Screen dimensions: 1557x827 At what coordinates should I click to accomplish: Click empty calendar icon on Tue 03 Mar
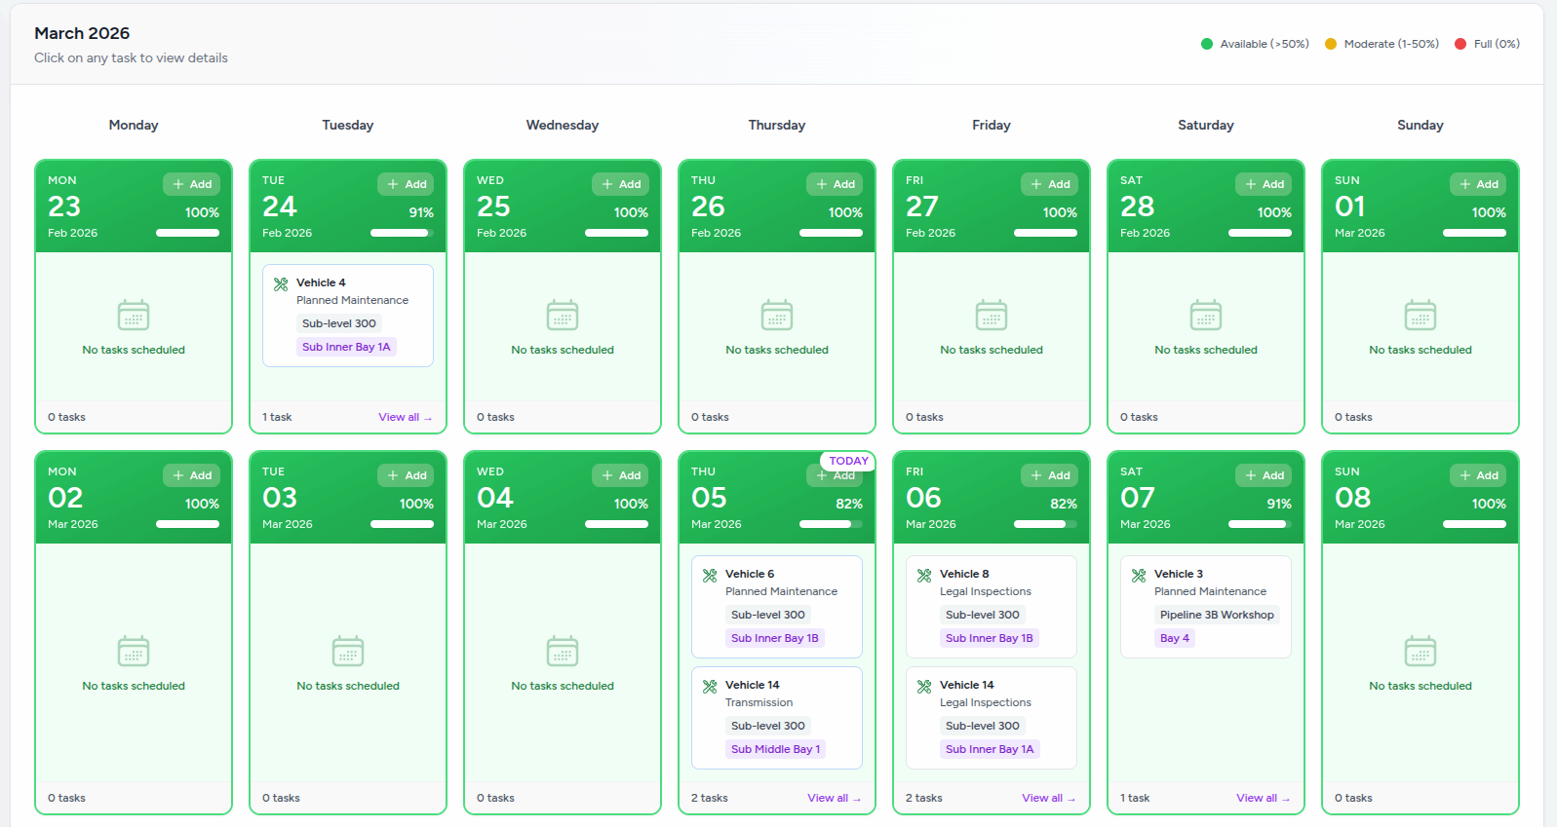[348, 651]
